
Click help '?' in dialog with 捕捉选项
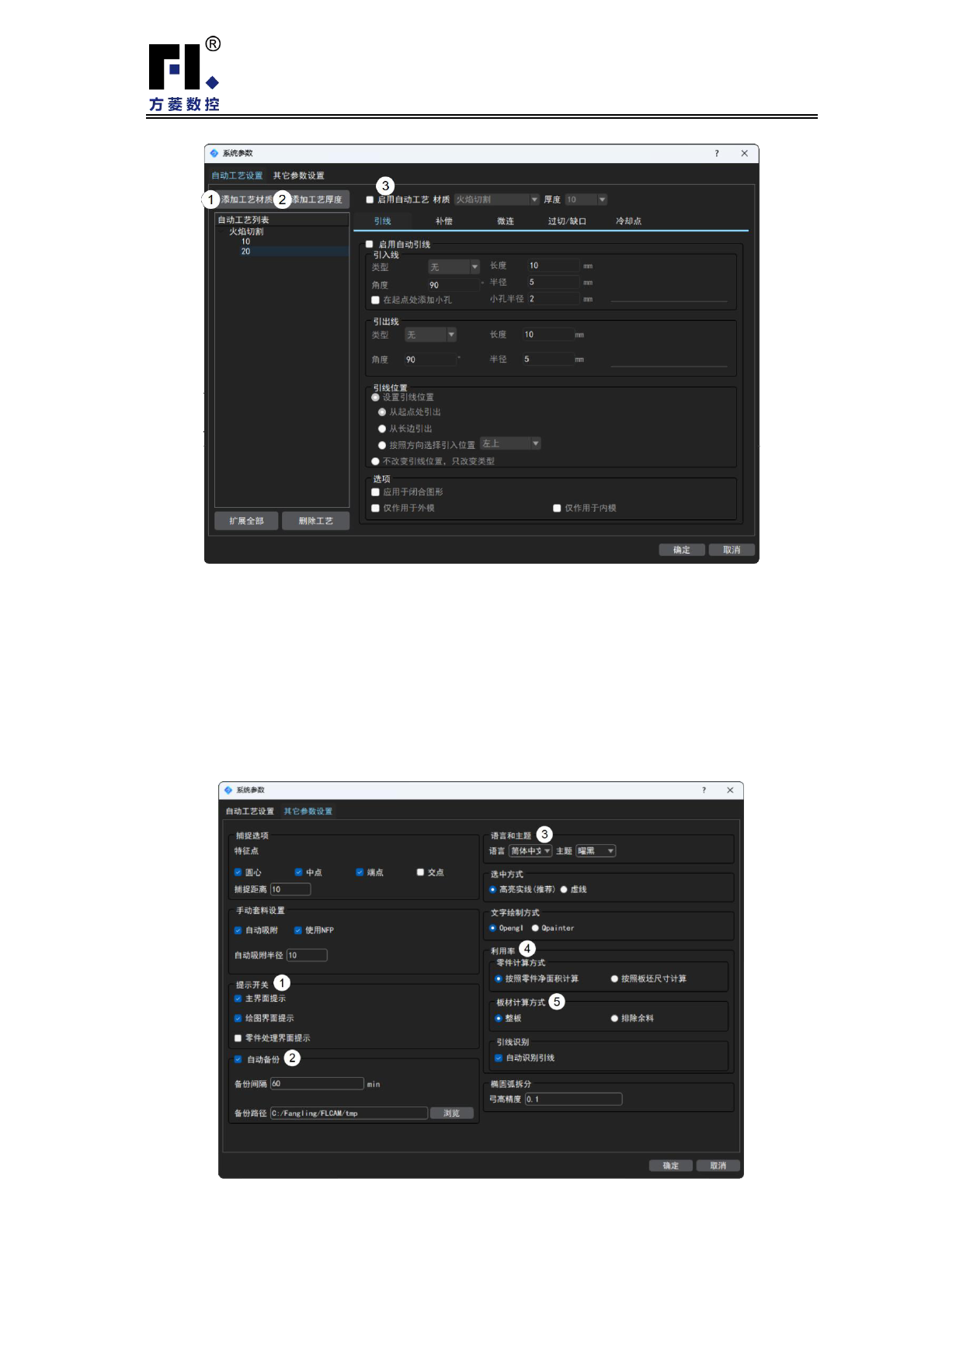(704, 790)
